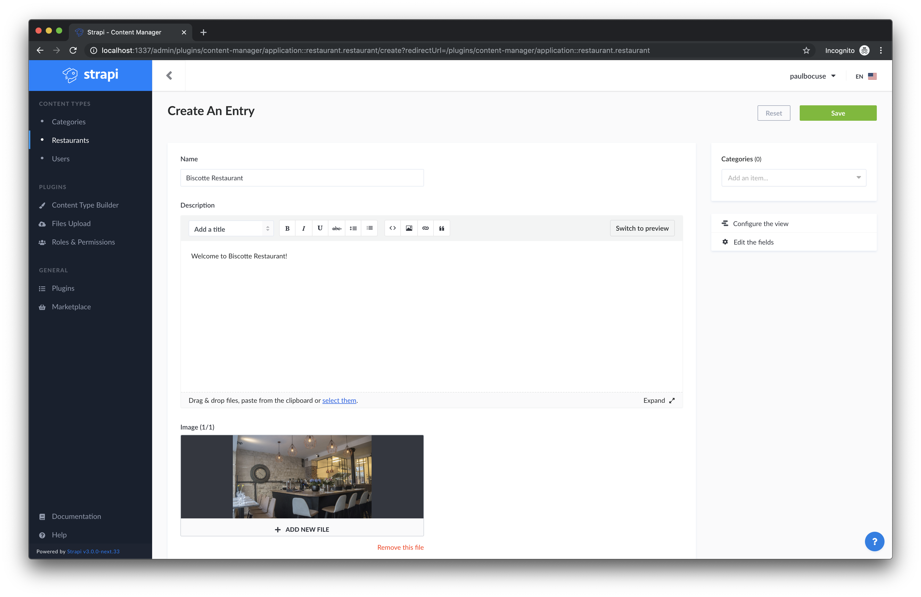Screen dimensions: 921x597
Task: Apply italic formatting in editor toolbar
Action: coord(303,228)
